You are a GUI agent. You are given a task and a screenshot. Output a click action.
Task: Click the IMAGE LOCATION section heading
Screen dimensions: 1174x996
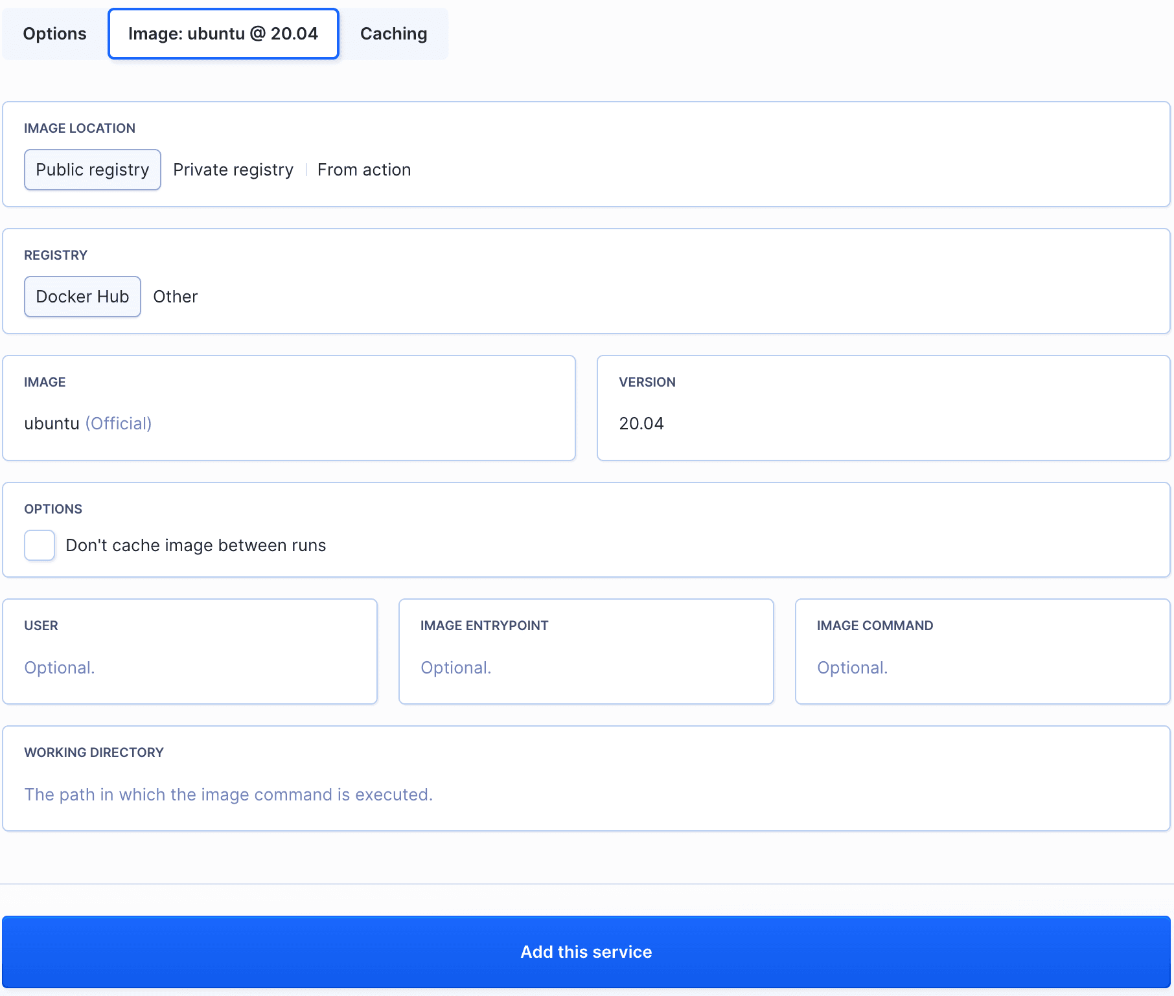coord(80,128)
